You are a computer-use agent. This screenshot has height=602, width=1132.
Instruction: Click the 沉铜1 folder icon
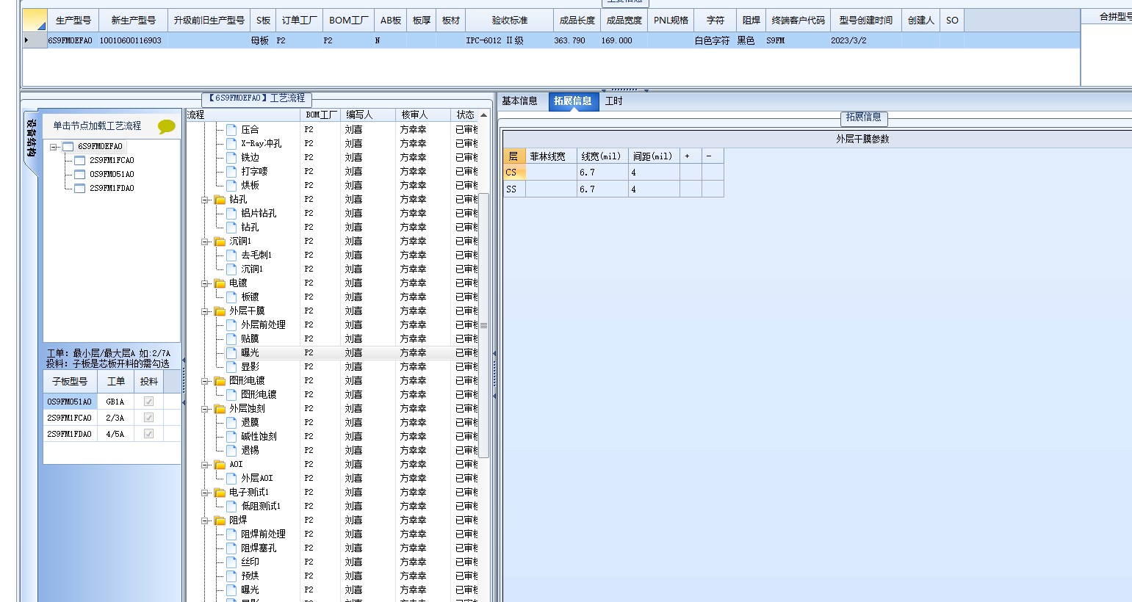220,242
